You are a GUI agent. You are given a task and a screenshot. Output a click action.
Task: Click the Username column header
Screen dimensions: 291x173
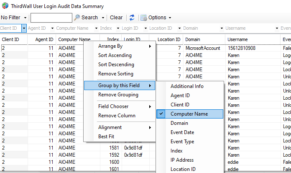click(x=253, y=39)
